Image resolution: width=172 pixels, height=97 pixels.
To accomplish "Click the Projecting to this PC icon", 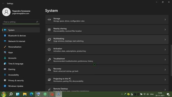I will 49,80.
